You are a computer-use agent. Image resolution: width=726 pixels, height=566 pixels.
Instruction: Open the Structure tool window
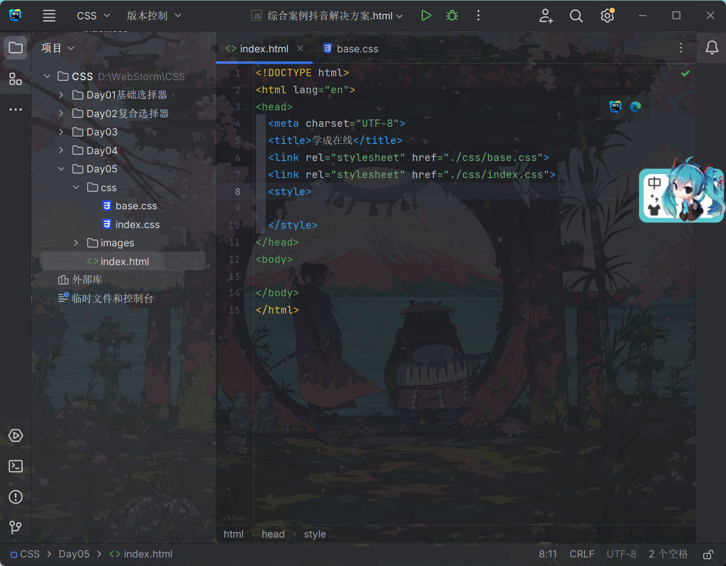tap(16, 79)
